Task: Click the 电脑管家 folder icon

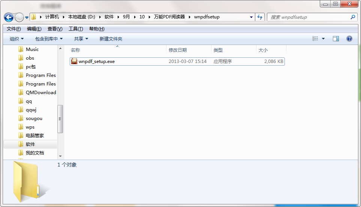Action: (21, 136)
